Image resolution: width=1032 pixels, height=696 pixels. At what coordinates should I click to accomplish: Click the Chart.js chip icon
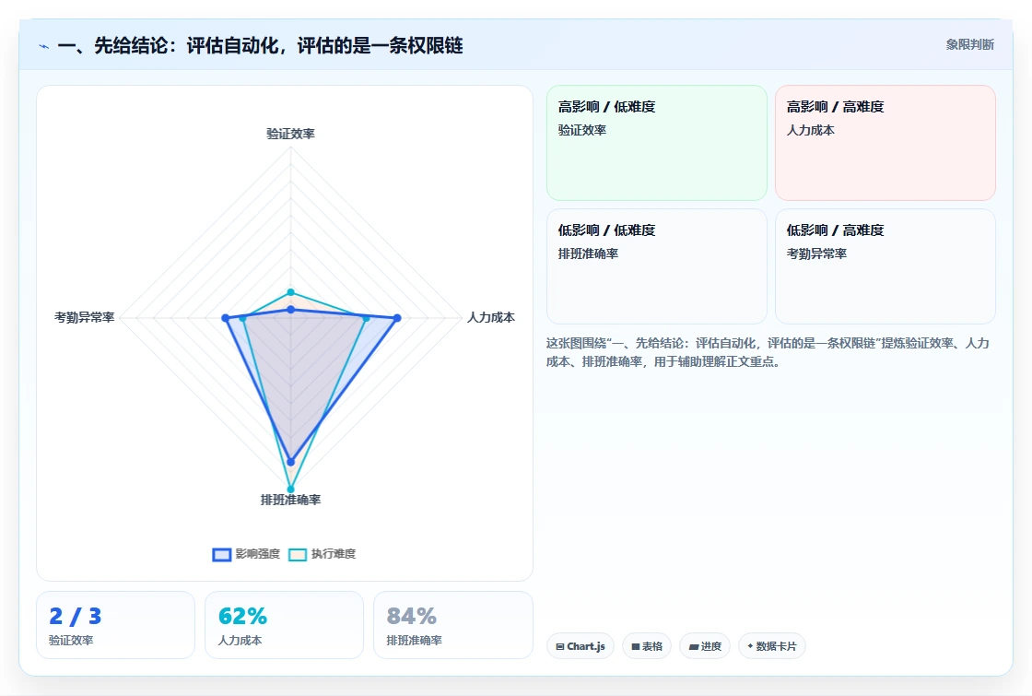(560, 646)
